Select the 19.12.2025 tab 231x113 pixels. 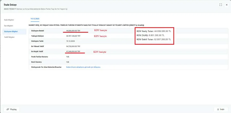pyautogui.click(x=35, y=19)
